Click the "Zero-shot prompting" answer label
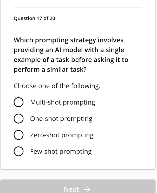The image size is (157, 193). 62,135
